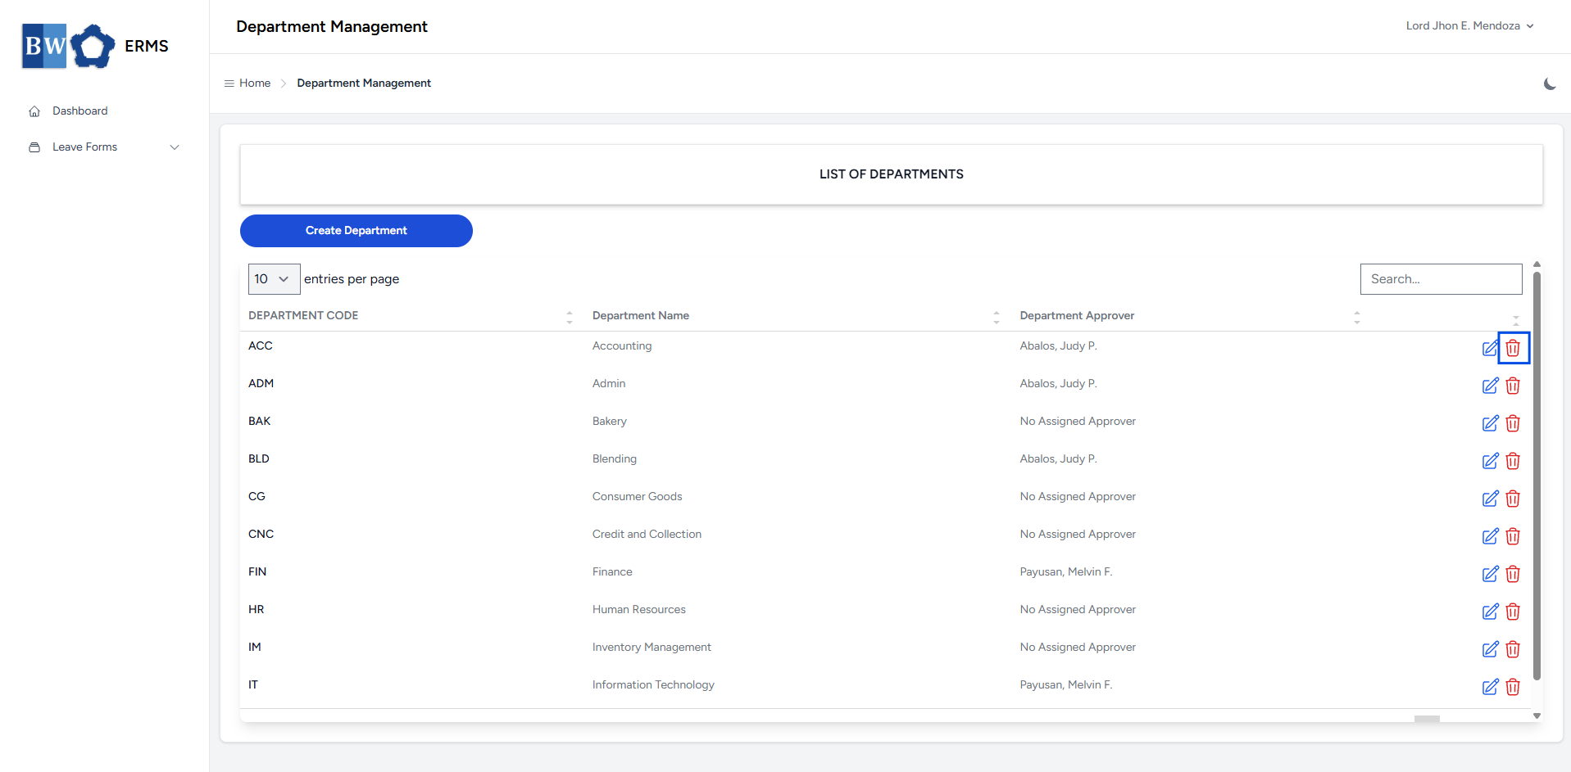Edit the Inventory Management department

[1490, 649]
